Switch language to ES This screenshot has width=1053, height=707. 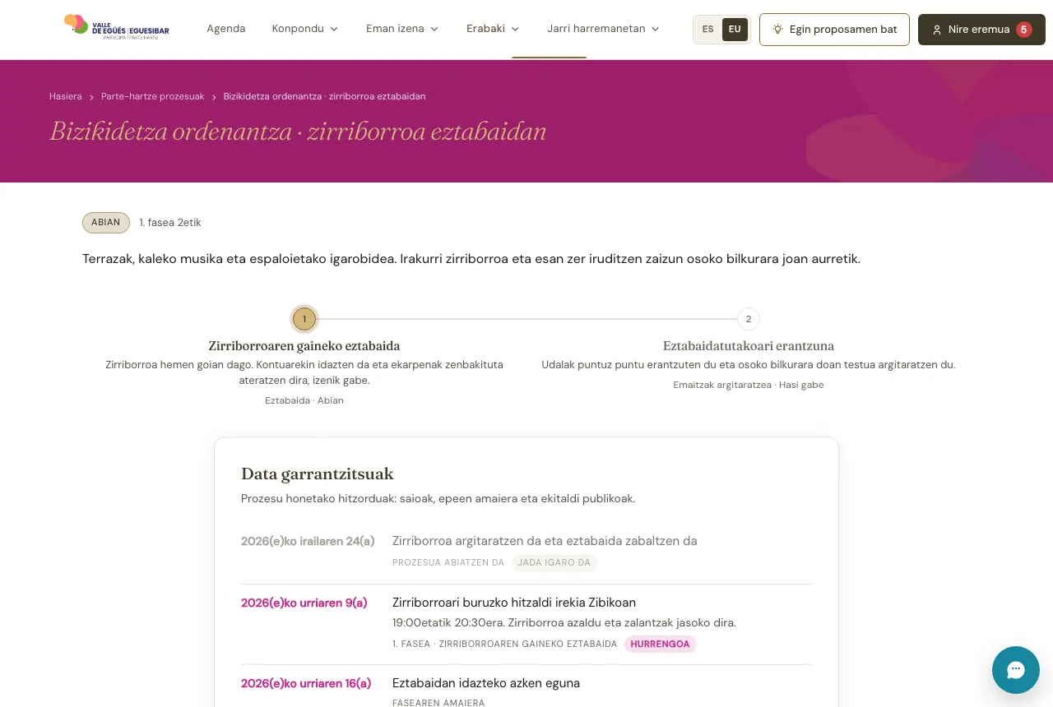(x=708, y=30)
